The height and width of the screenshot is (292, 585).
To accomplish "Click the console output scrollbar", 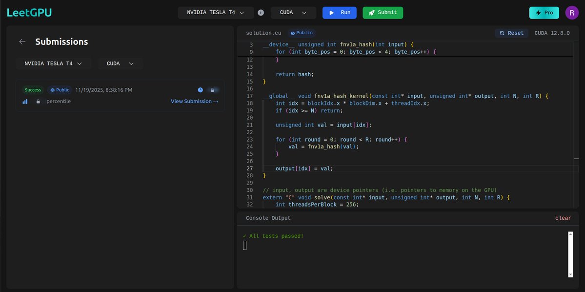I will tap(571, 254).
